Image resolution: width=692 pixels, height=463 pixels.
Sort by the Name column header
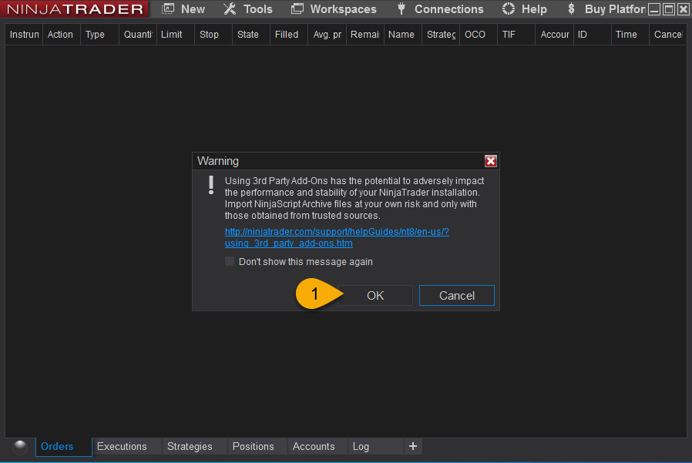point(401,35)
